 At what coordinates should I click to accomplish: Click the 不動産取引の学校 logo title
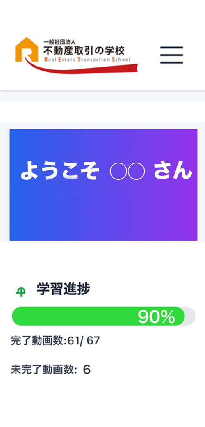coord(84,51)
